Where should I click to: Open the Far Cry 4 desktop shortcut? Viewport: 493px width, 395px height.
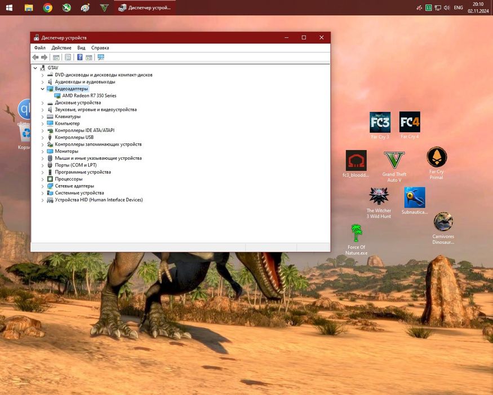pyautogui.click(x=410, y=125)
